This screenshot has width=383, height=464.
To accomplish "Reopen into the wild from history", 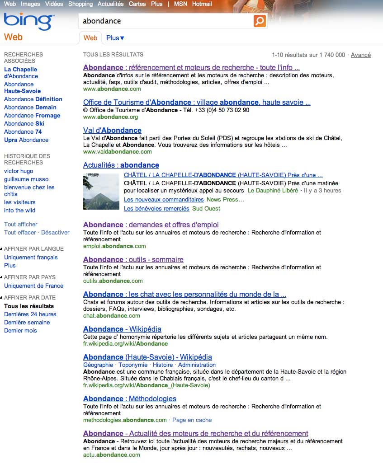I will [x=19, y=211].
